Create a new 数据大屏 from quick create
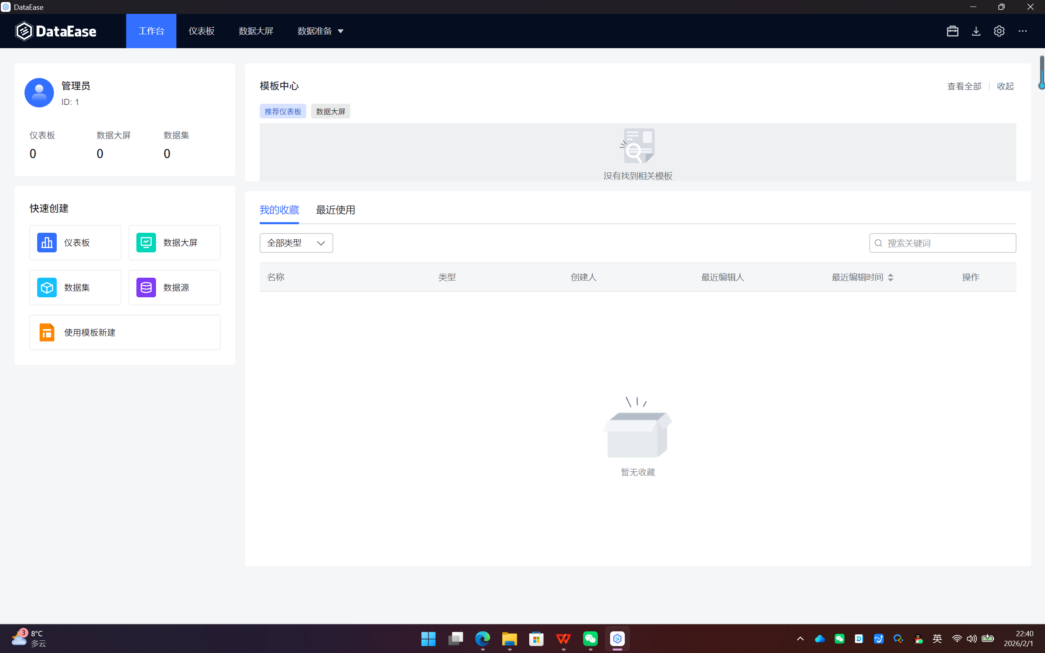This screenshot has width=1045, height=653. click(x=174, y=242)
